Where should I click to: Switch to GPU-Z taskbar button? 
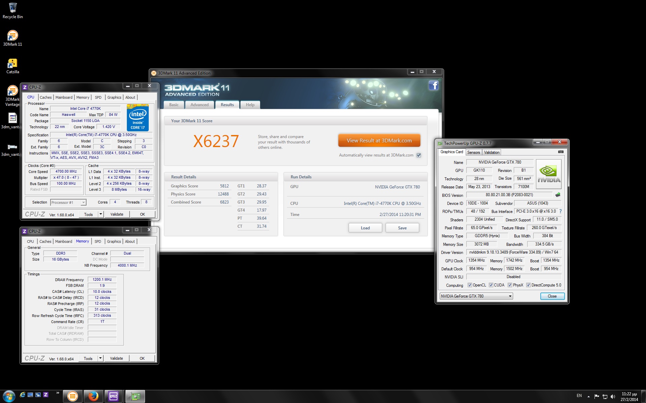pos(135,397)
